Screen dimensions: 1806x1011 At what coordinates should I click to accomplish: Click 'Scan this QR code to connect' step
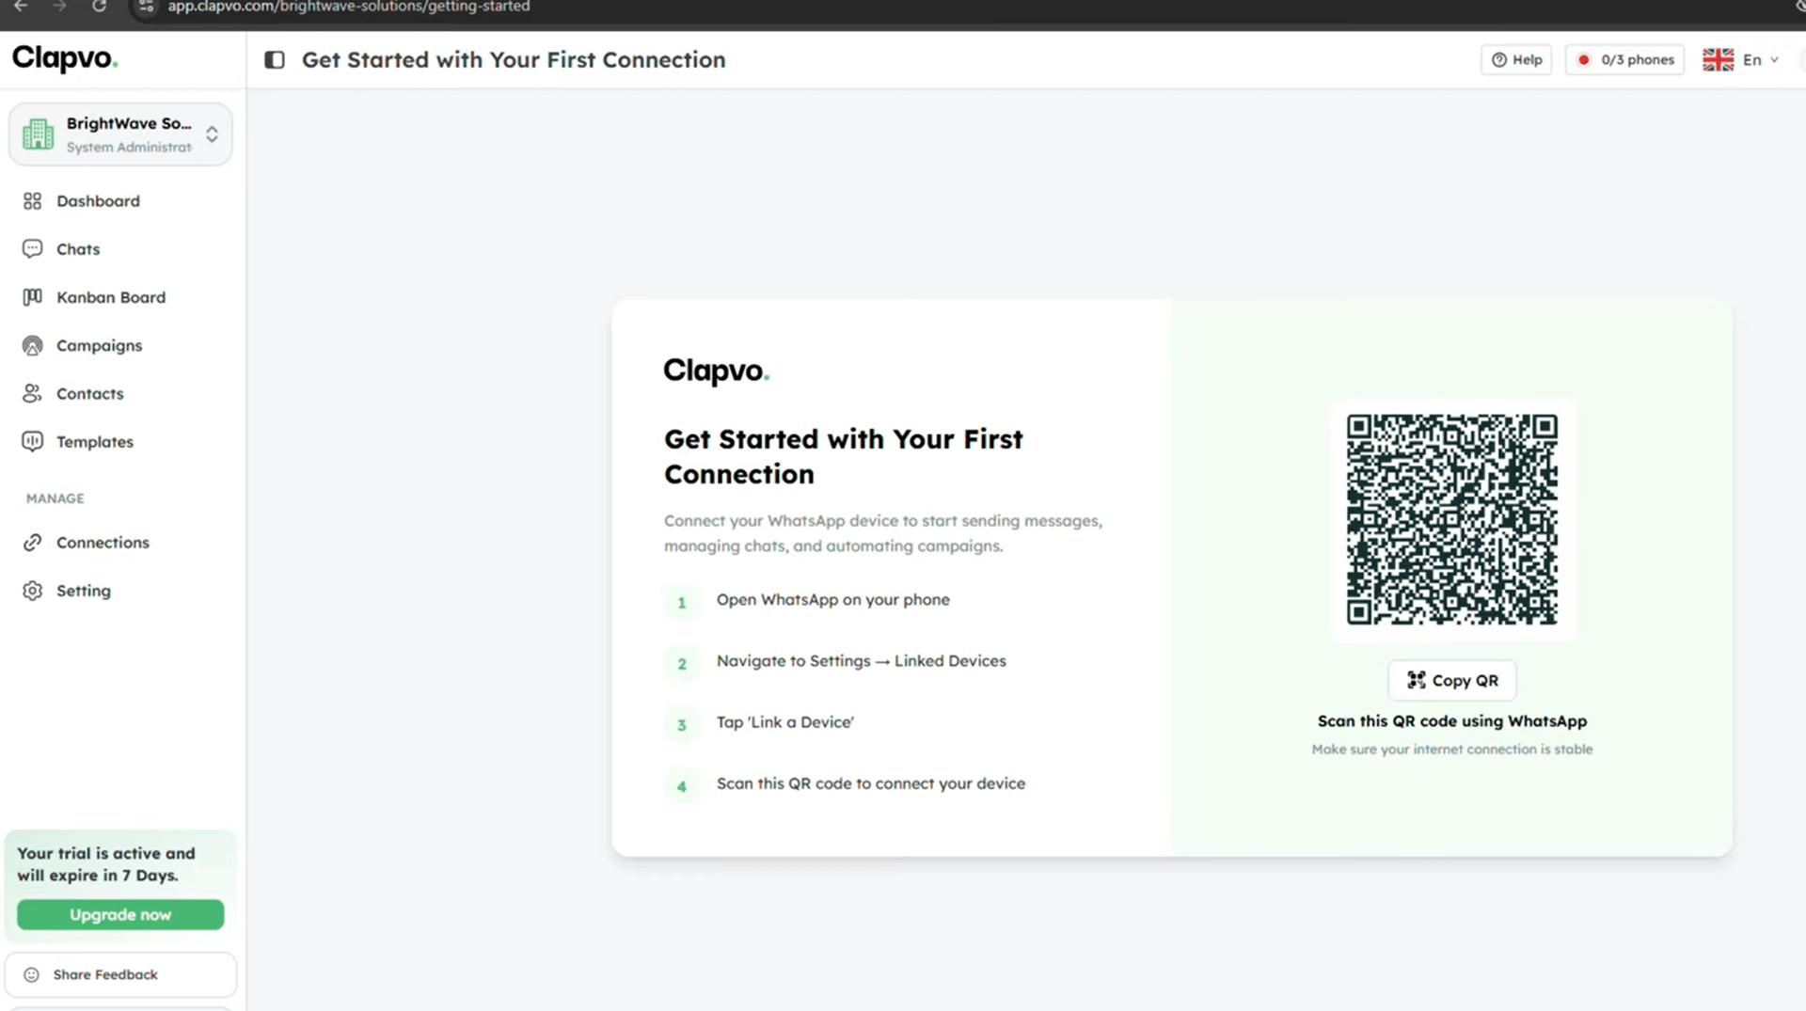coord(871,783)
